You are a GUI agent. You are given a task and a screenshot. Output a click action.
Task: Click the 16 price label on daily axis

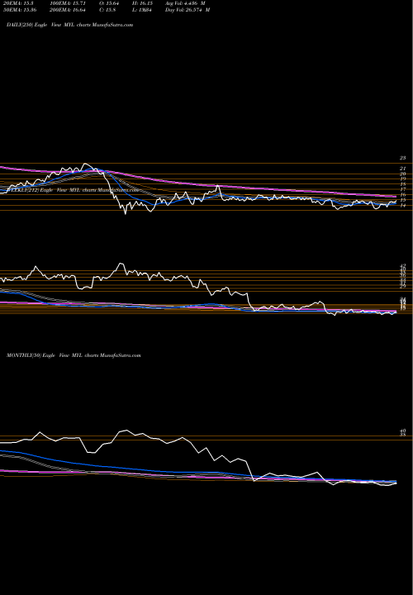(403, 195)
